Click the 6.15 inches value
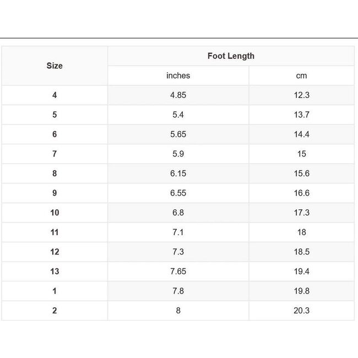This screenshot has height=358, width=358. pos(178,173)
